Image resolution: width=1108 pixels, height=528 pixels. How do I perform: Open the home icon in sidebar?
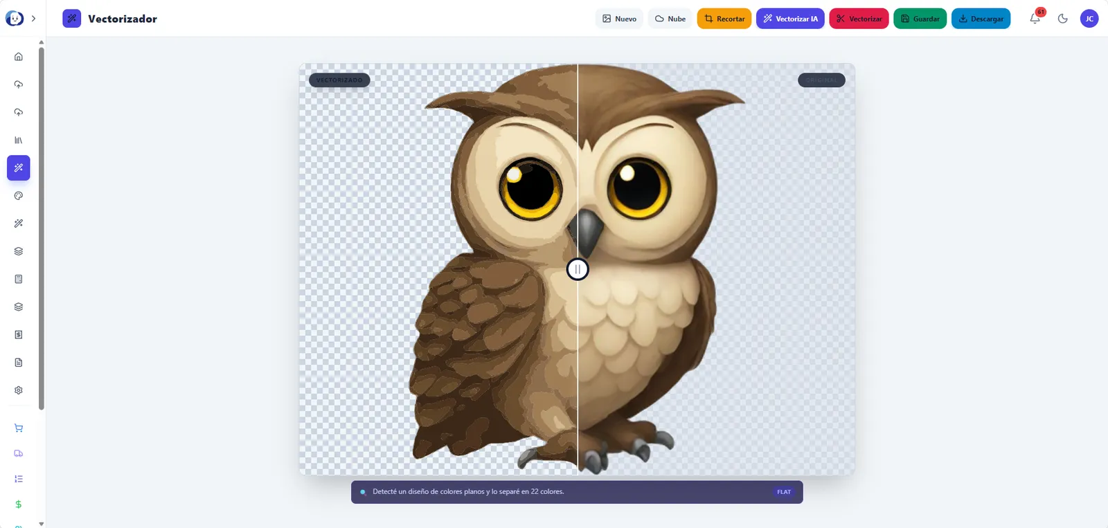pyautogui.click(x=19, y=57)
